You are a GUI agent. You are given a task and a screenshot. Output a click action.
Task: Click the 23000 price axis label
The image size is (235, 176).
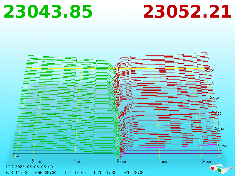pos(121,162)
